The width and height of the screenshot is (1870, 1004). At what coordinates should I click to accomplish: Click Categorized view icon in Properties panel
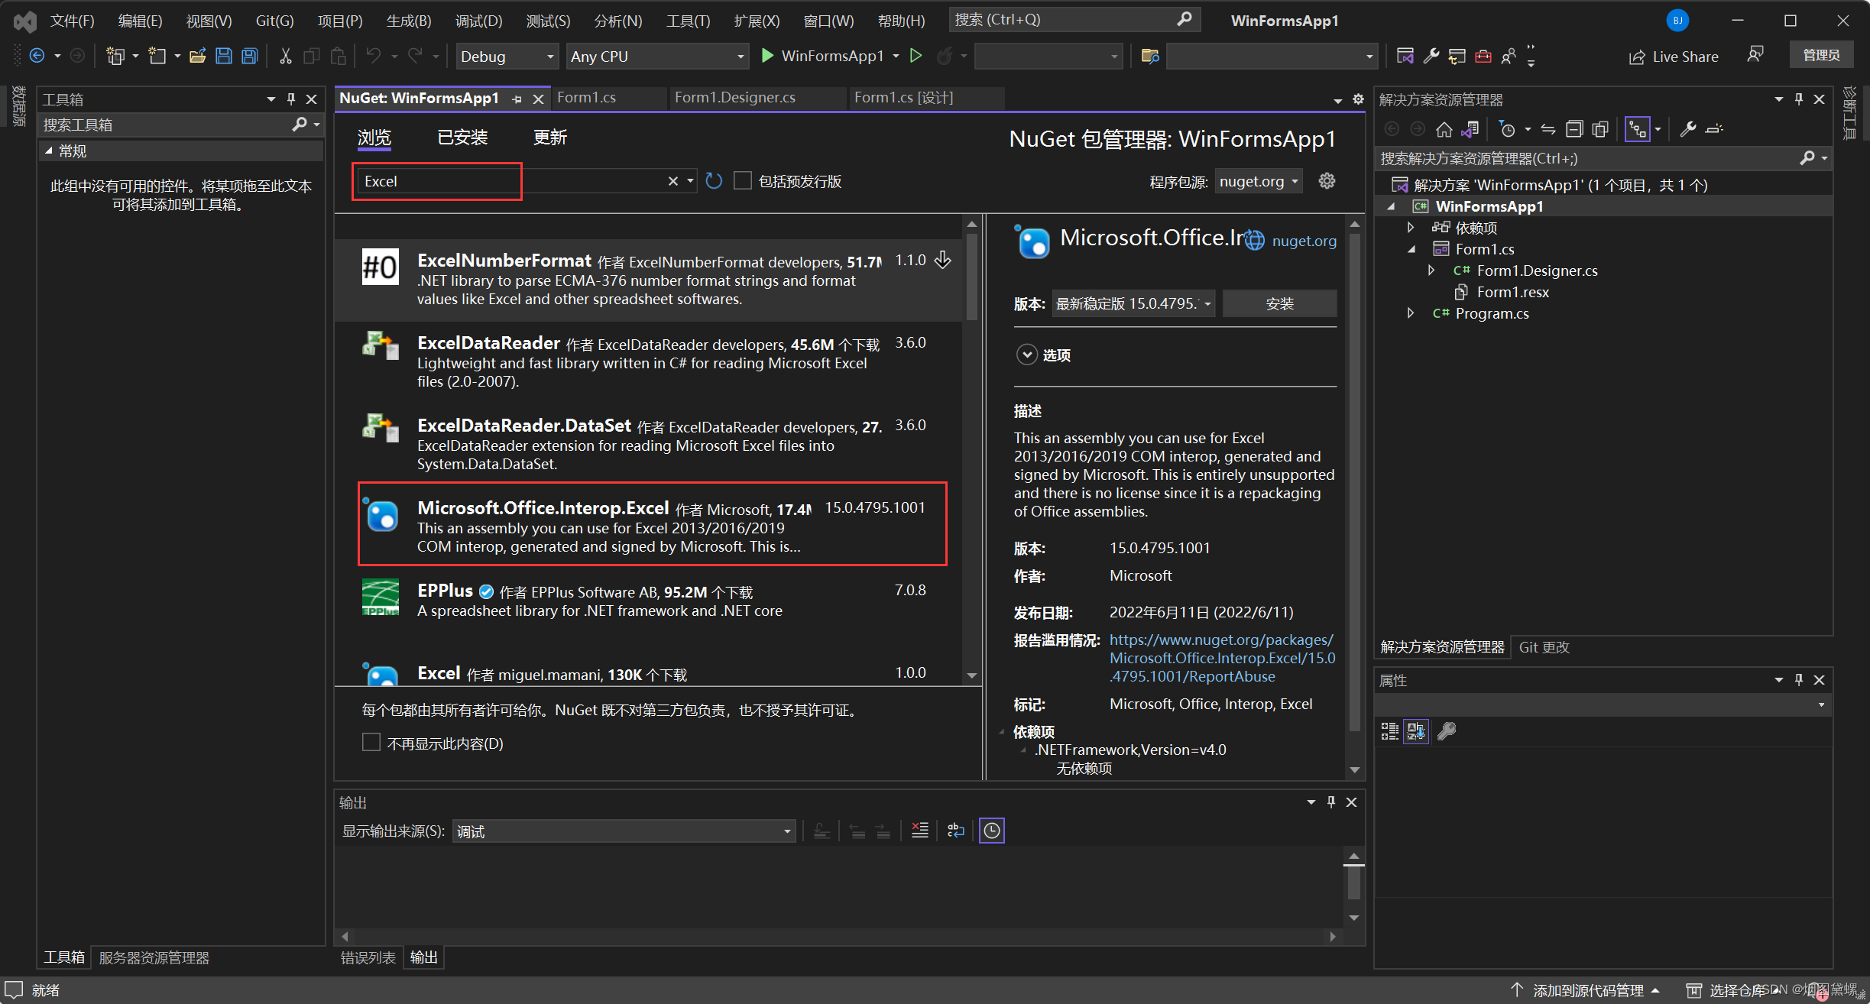coord(1390,731)
